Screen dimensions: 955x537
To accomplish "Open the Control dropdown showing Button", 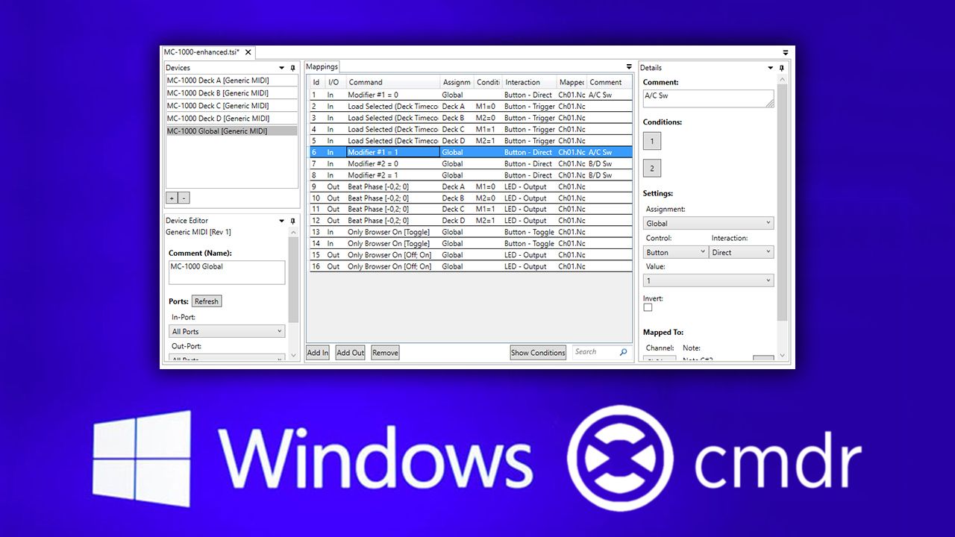I will coord(676,252).
